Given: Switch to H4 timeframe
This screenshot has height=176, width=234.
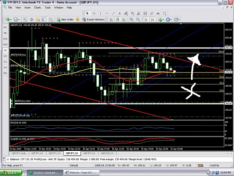Looking at the screenshot, I should click(5, 56).
